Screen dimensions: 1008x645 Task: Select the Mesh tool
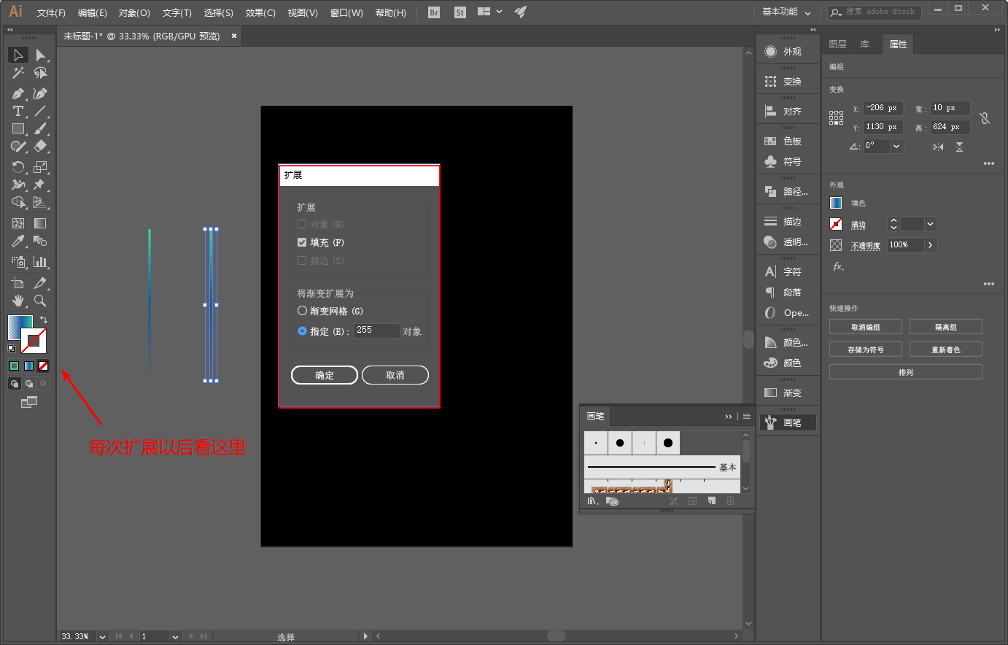coord(18,223)
